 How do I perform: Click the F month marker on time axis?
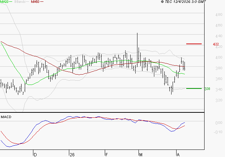[x=107, y=155]
